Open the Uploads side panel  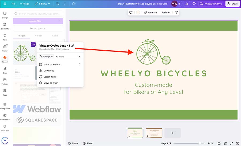tap(5, 59)
